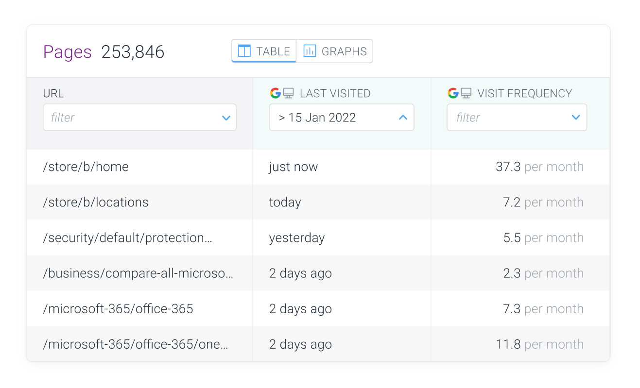Select the /store/b/locations URL
Viewport: 640px width, 388px height.
coord(95,202)
